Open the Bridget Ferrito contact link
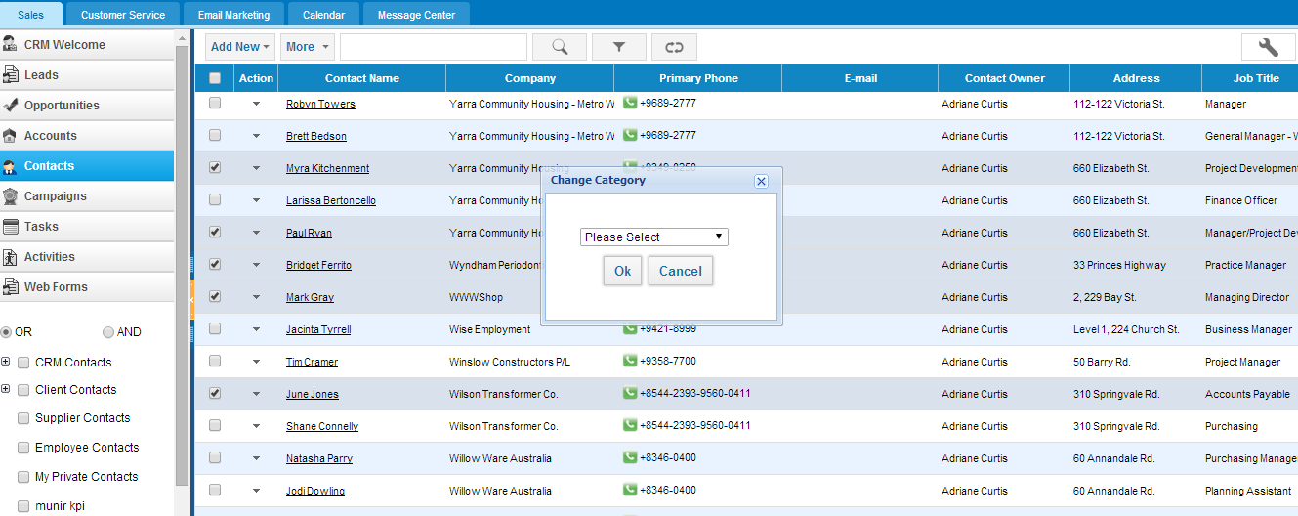The width and height of the screenshot is (1298, 516). [x=318, y=265]
